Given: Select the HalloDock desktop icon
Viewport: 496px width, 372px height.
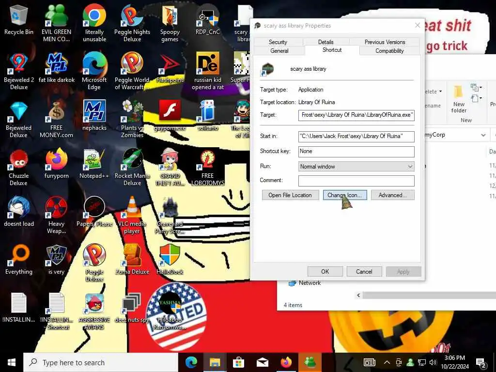Looking at the screenshot, I should [170, 260].
